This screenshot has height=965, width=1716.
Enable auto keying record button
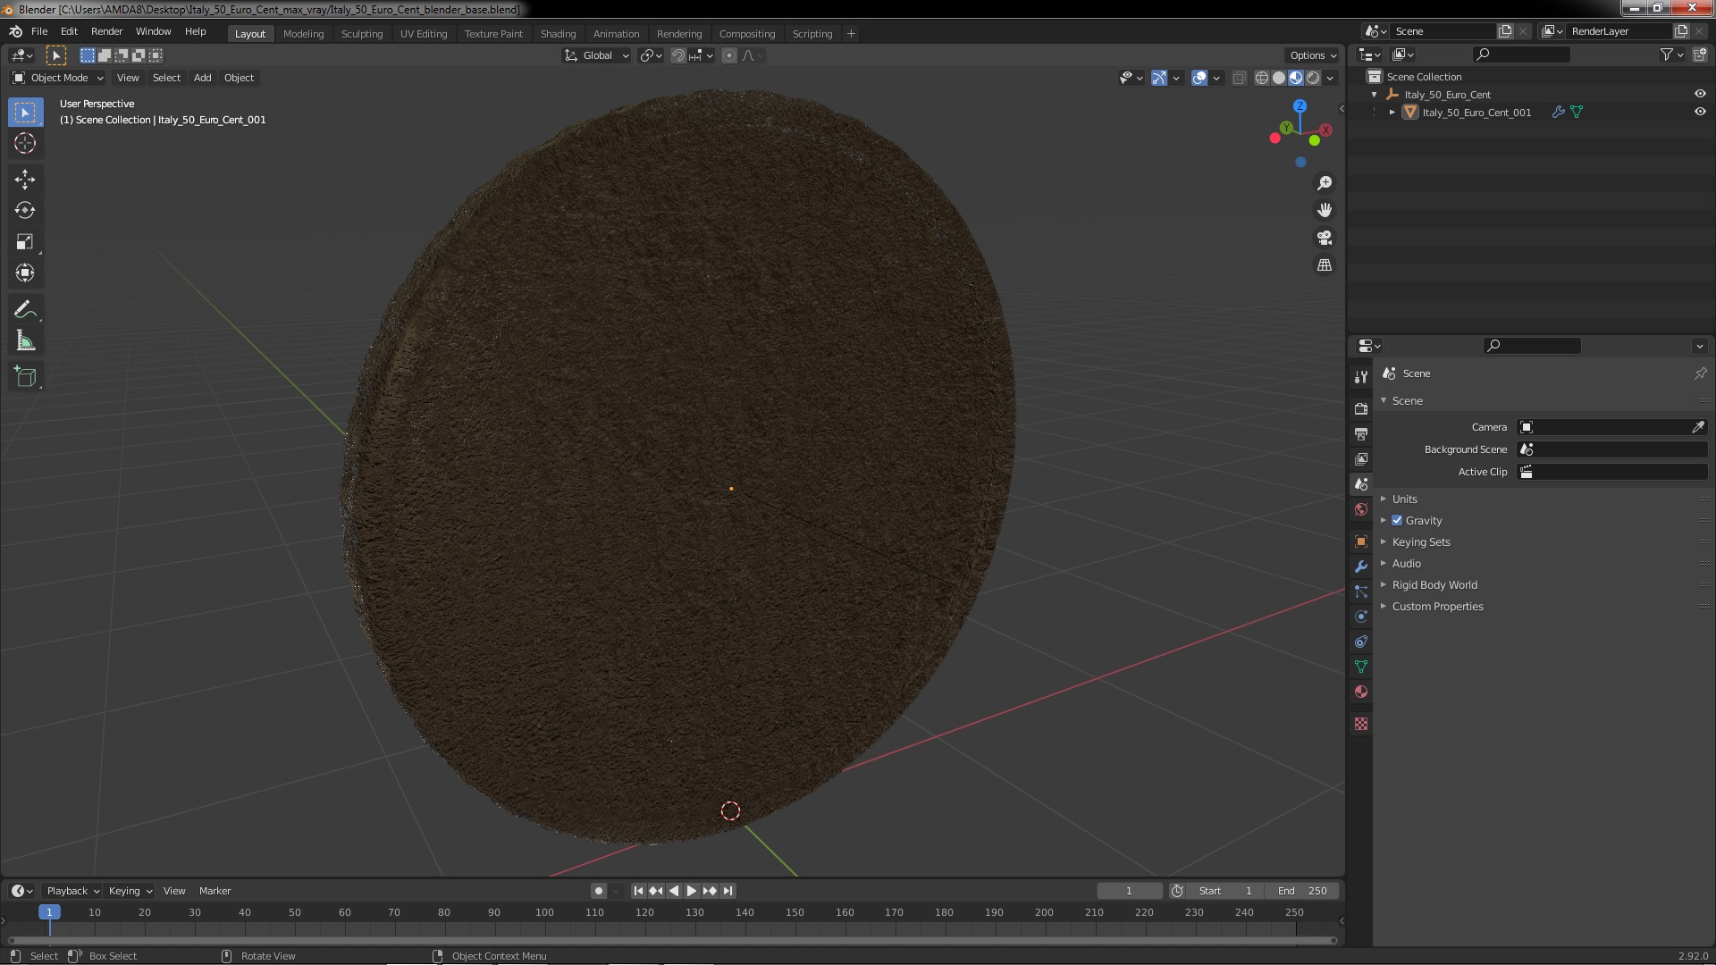[598, 891]
